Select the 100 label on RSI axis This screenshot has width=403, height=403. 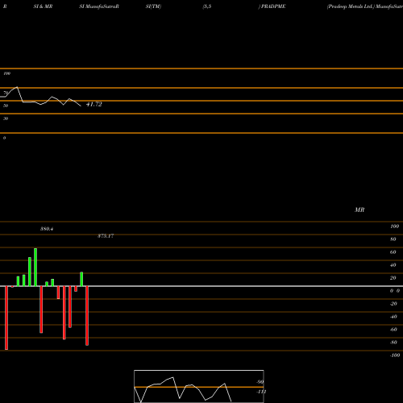[x=6, y=73]
